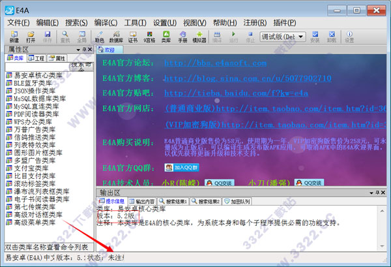Switch to the 加密队列 tab
This screenshot has width=391, height=267.
[237, 201]
